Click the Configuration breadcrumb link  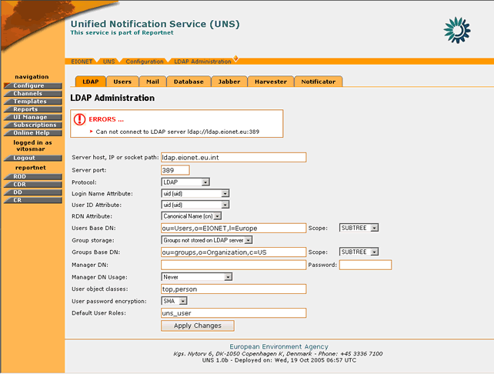click(145, 62)
